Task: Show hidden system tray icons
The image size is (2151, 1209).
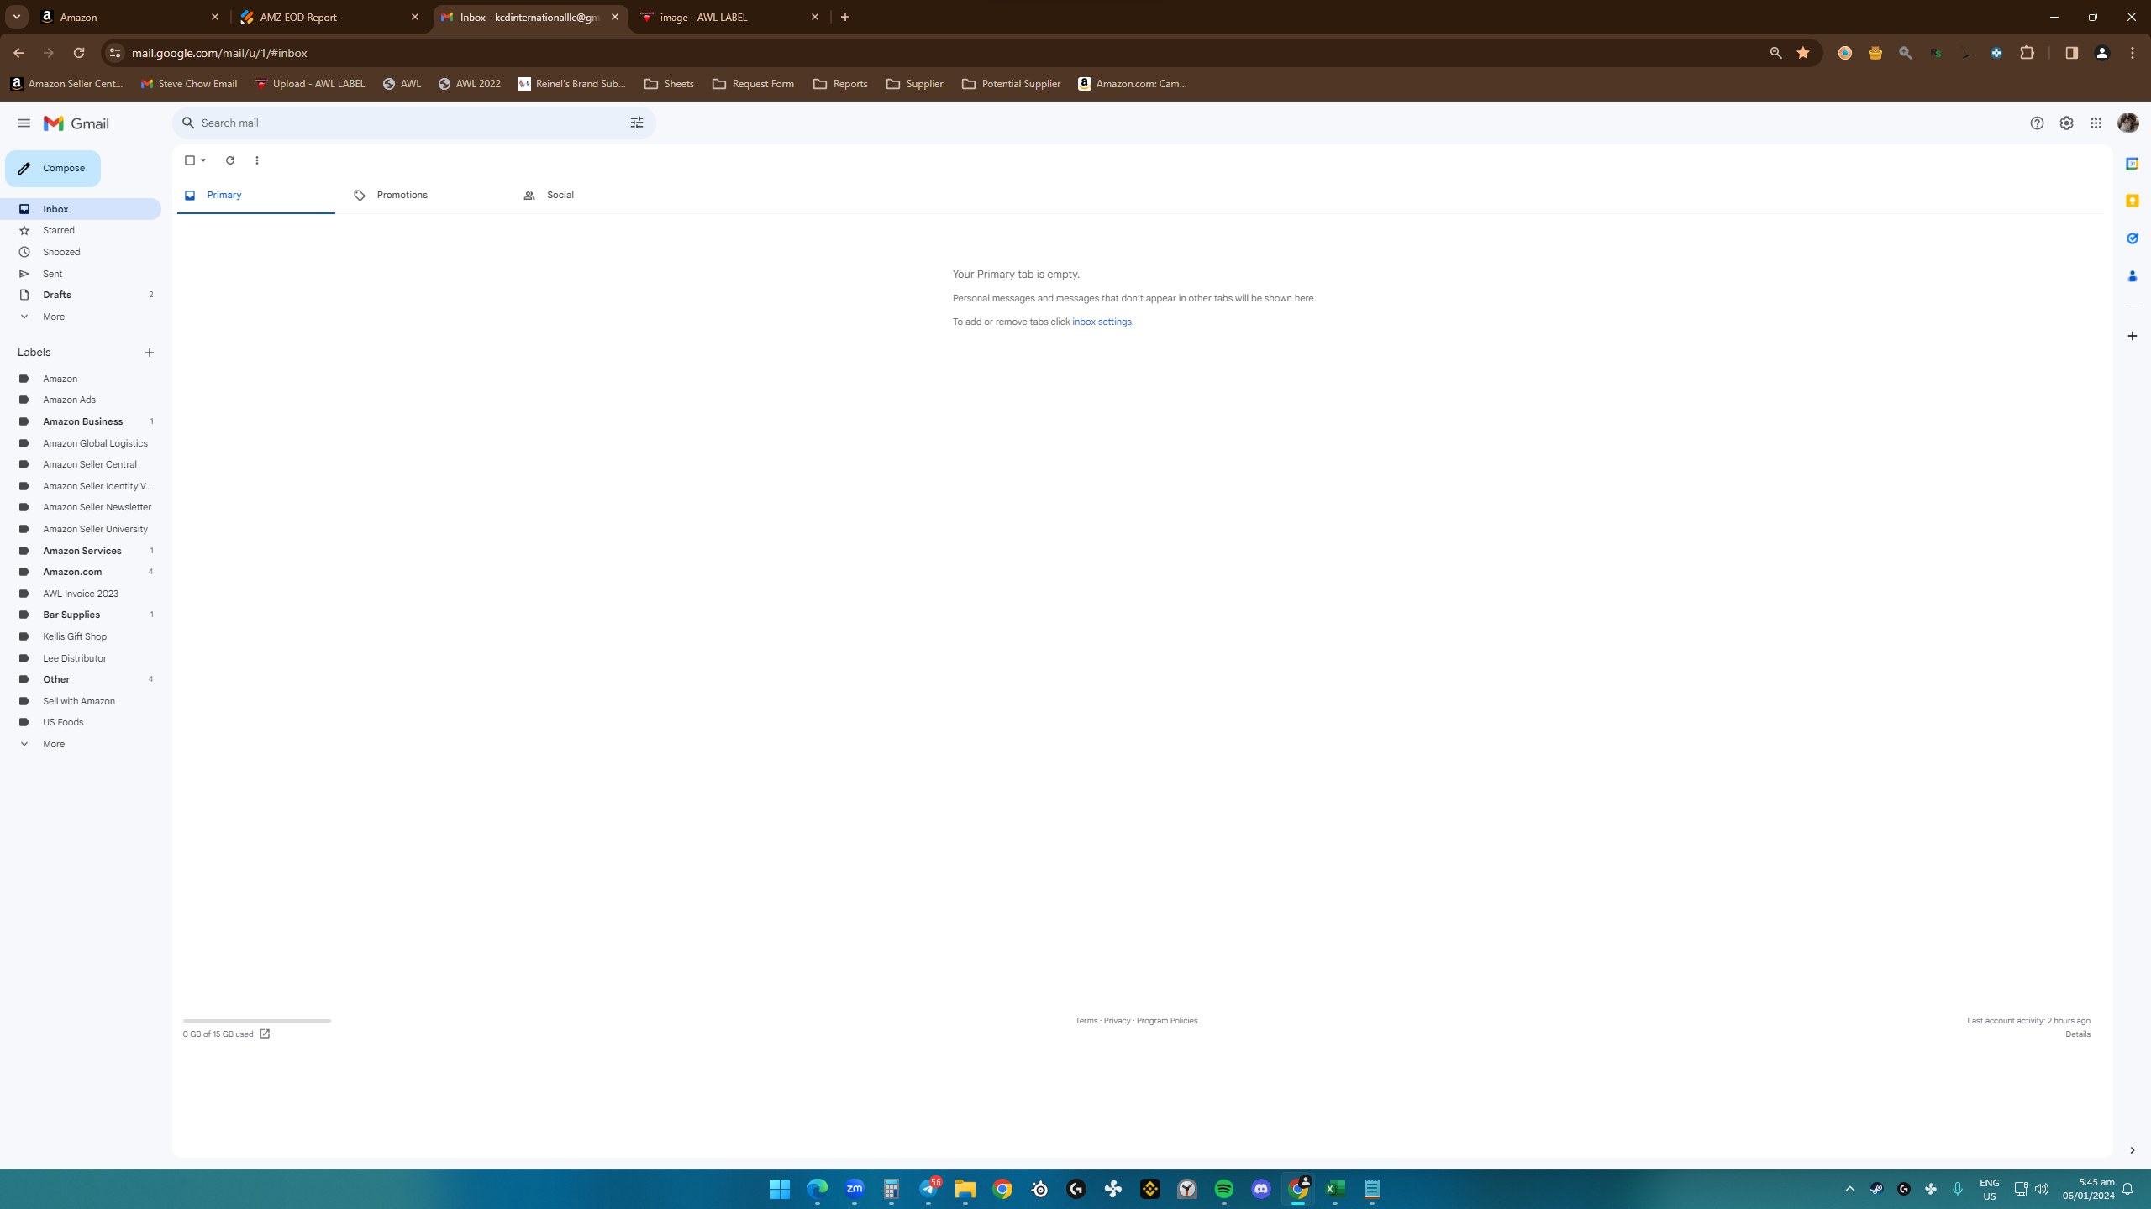Action: point(1849,1189)
